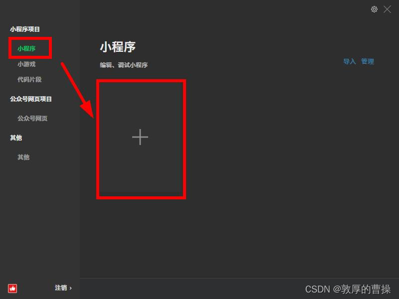Click the red user avatar icon
The width and height of the screenshot is (399, 299).
[x=12, y=289]
